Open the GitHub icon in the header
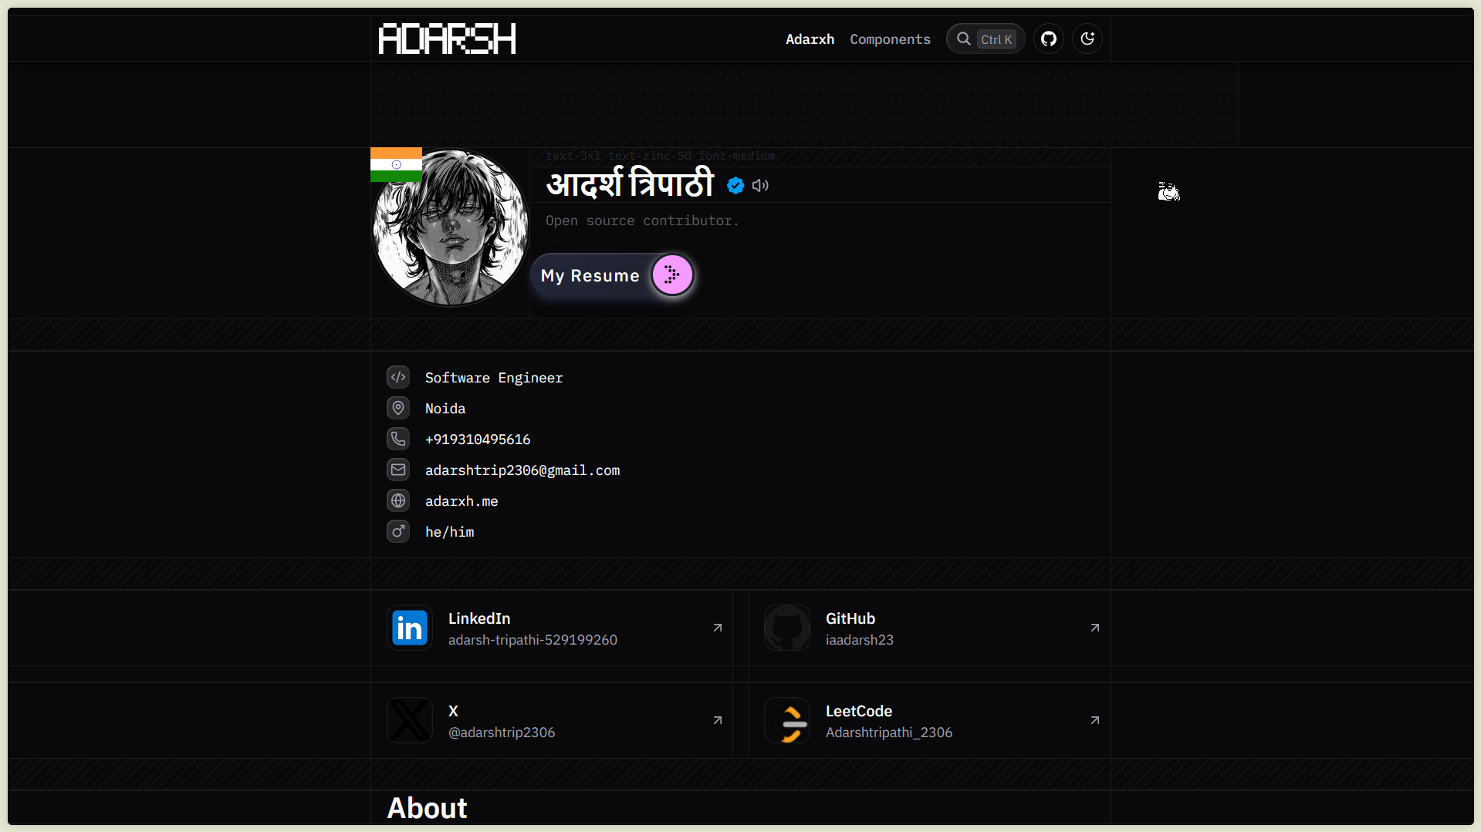The height and width of the screenshot is (832, 1481). point(1048,39)
